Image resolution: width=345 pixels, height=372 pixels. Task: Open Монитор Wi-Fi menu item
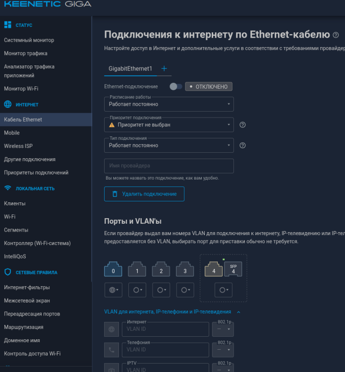(x=21, y=88)
